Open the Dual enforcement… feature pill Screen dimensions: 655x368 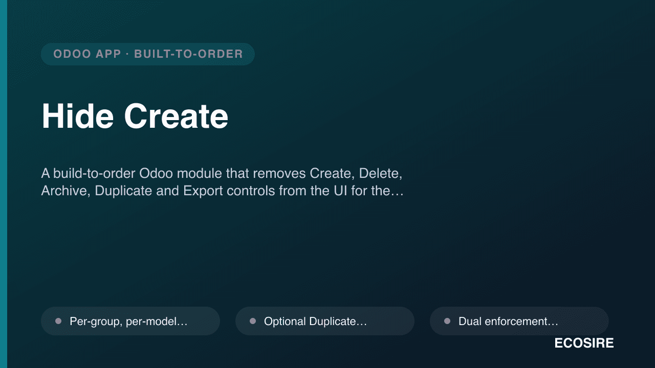tap(519, 321)
